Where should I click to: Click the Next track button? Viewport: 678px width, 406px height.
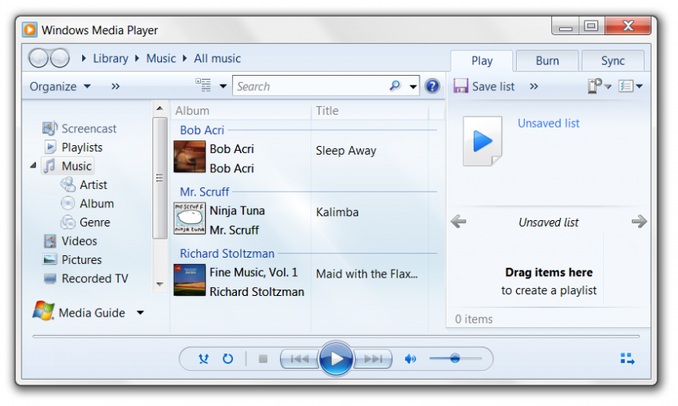373,359
